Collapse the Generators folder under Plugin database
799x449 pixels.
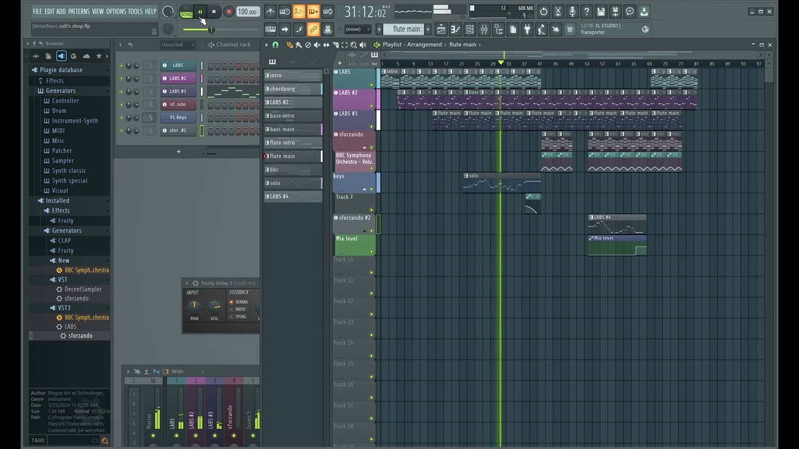tap(61, 90)
